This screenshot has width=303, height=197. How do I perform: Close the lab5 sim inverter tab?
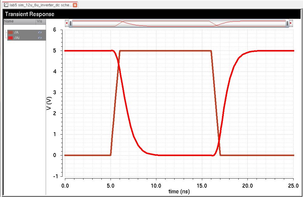pyautogui.click(x=75, y=5)
